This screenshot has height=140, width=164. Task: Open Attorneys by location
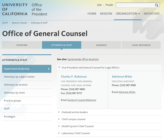[27, 85]
